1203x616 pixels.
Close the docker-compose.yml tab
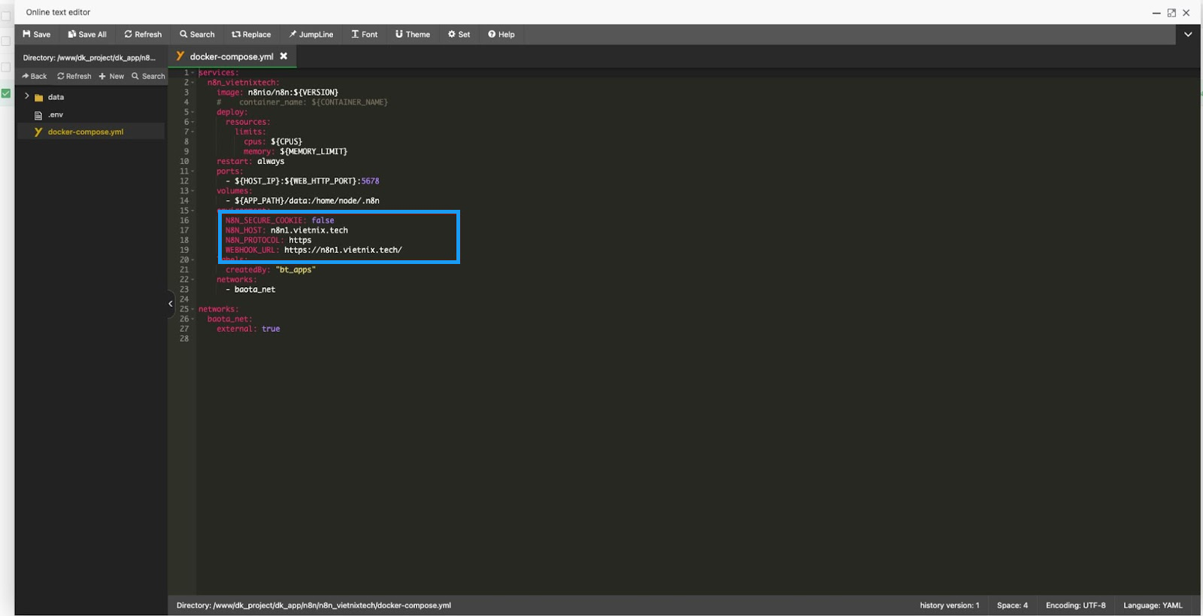point(283,56)
